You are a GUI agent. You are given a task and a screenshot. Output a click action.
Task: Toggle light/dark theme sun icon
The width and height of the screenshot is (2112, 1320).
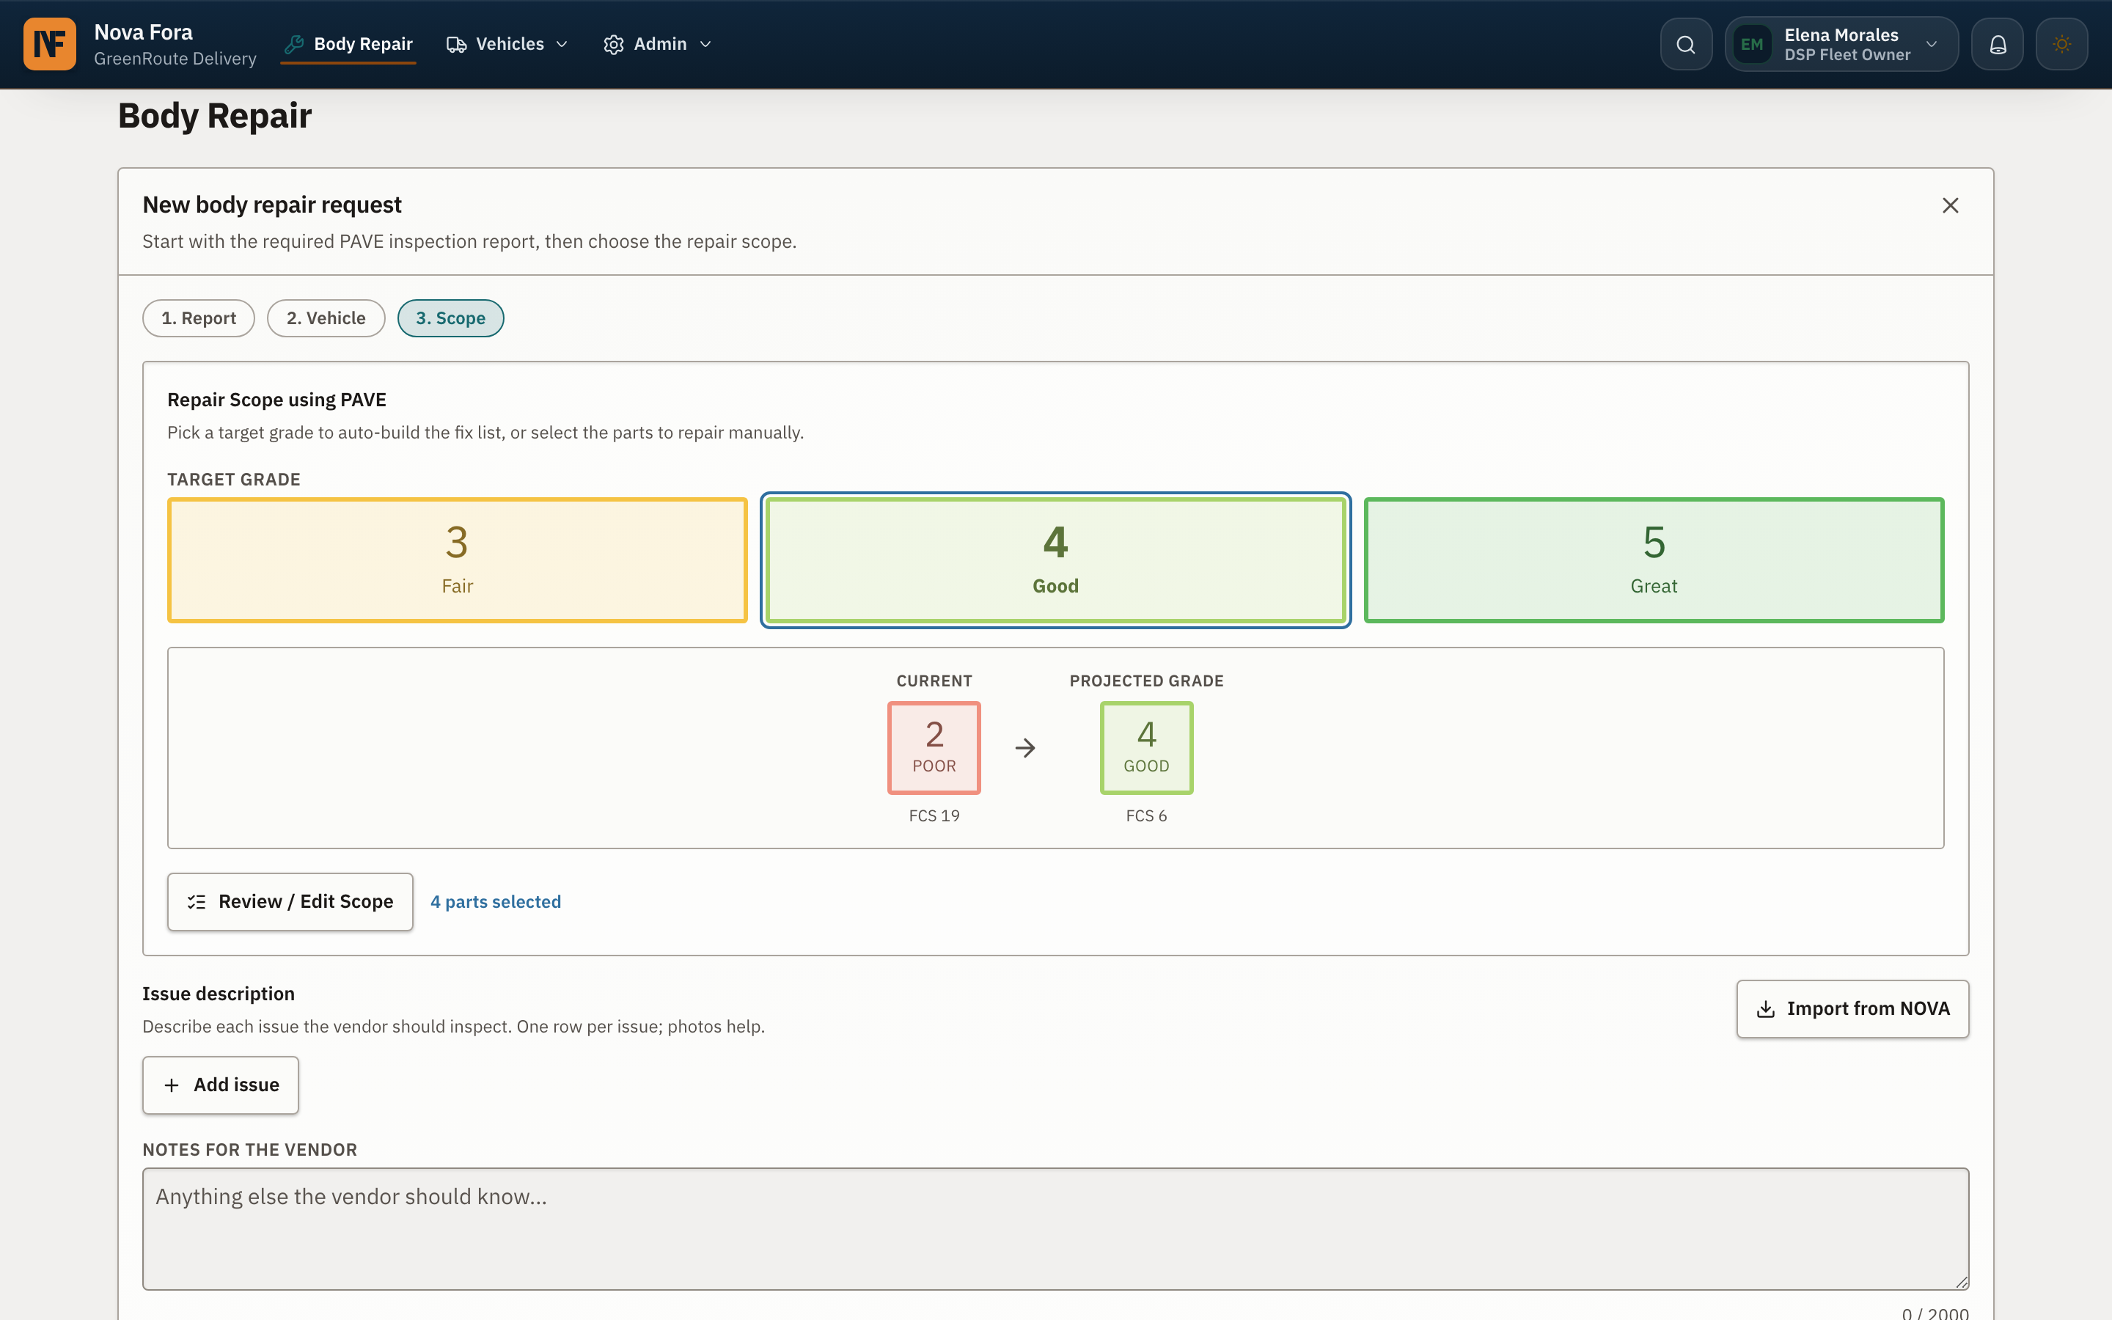(x=2061, y=44)
